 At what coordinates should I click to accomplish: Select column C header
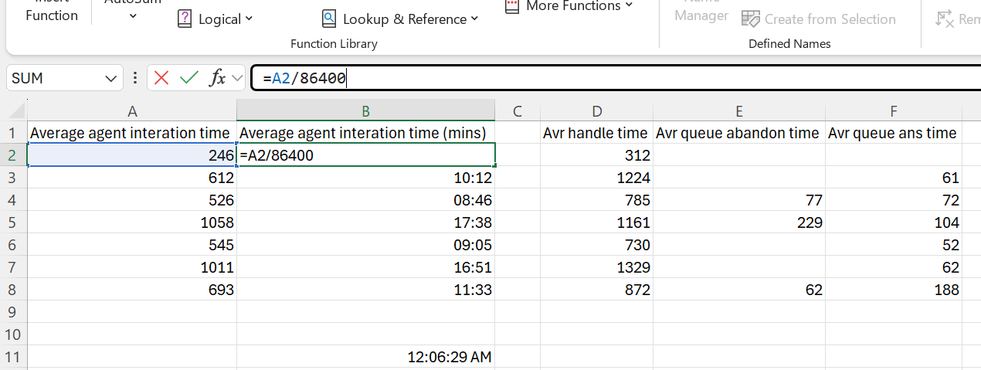(x=518, y=110)
